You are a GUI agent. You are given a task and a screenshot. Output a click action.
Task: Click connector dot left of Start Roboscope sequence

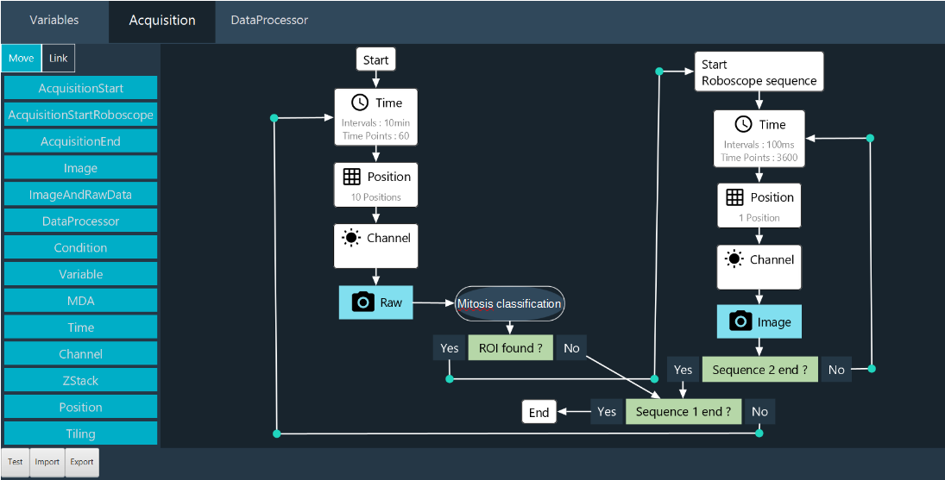click(659, 71)
